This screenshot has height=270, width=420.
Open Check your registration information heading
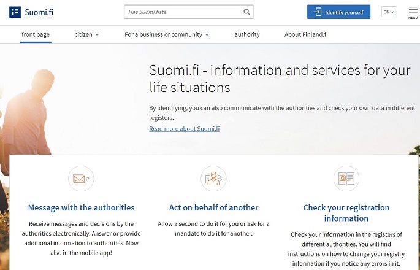[345, 213]
